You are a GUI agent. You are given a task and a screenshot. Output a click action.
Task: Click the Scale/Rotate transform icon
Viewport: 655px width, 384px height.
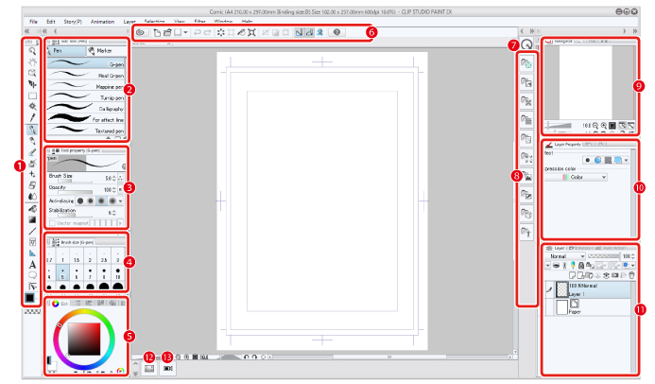251,32
